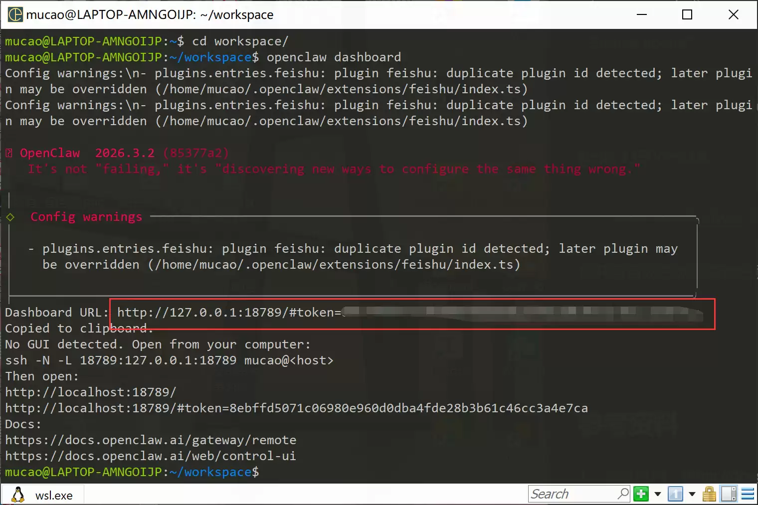Click the Tux penguin icon on the tab

pos(18,495)
